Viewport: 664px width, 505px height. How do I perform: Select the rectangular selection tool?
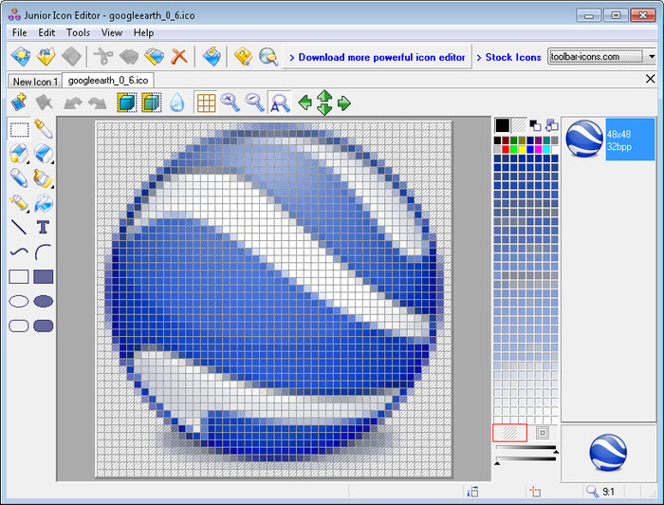19,129
